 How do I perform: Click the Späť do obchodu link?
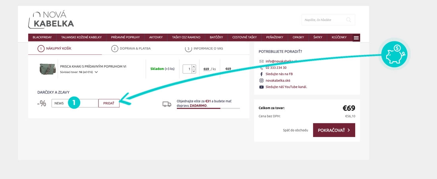295,130
